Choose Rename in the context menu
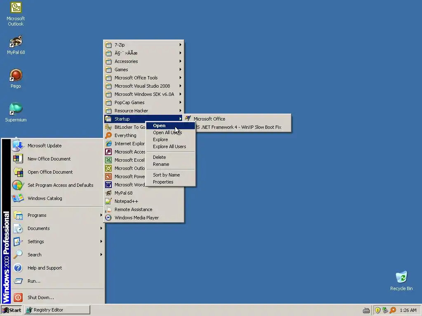422x316 pixels. (170, 164)
